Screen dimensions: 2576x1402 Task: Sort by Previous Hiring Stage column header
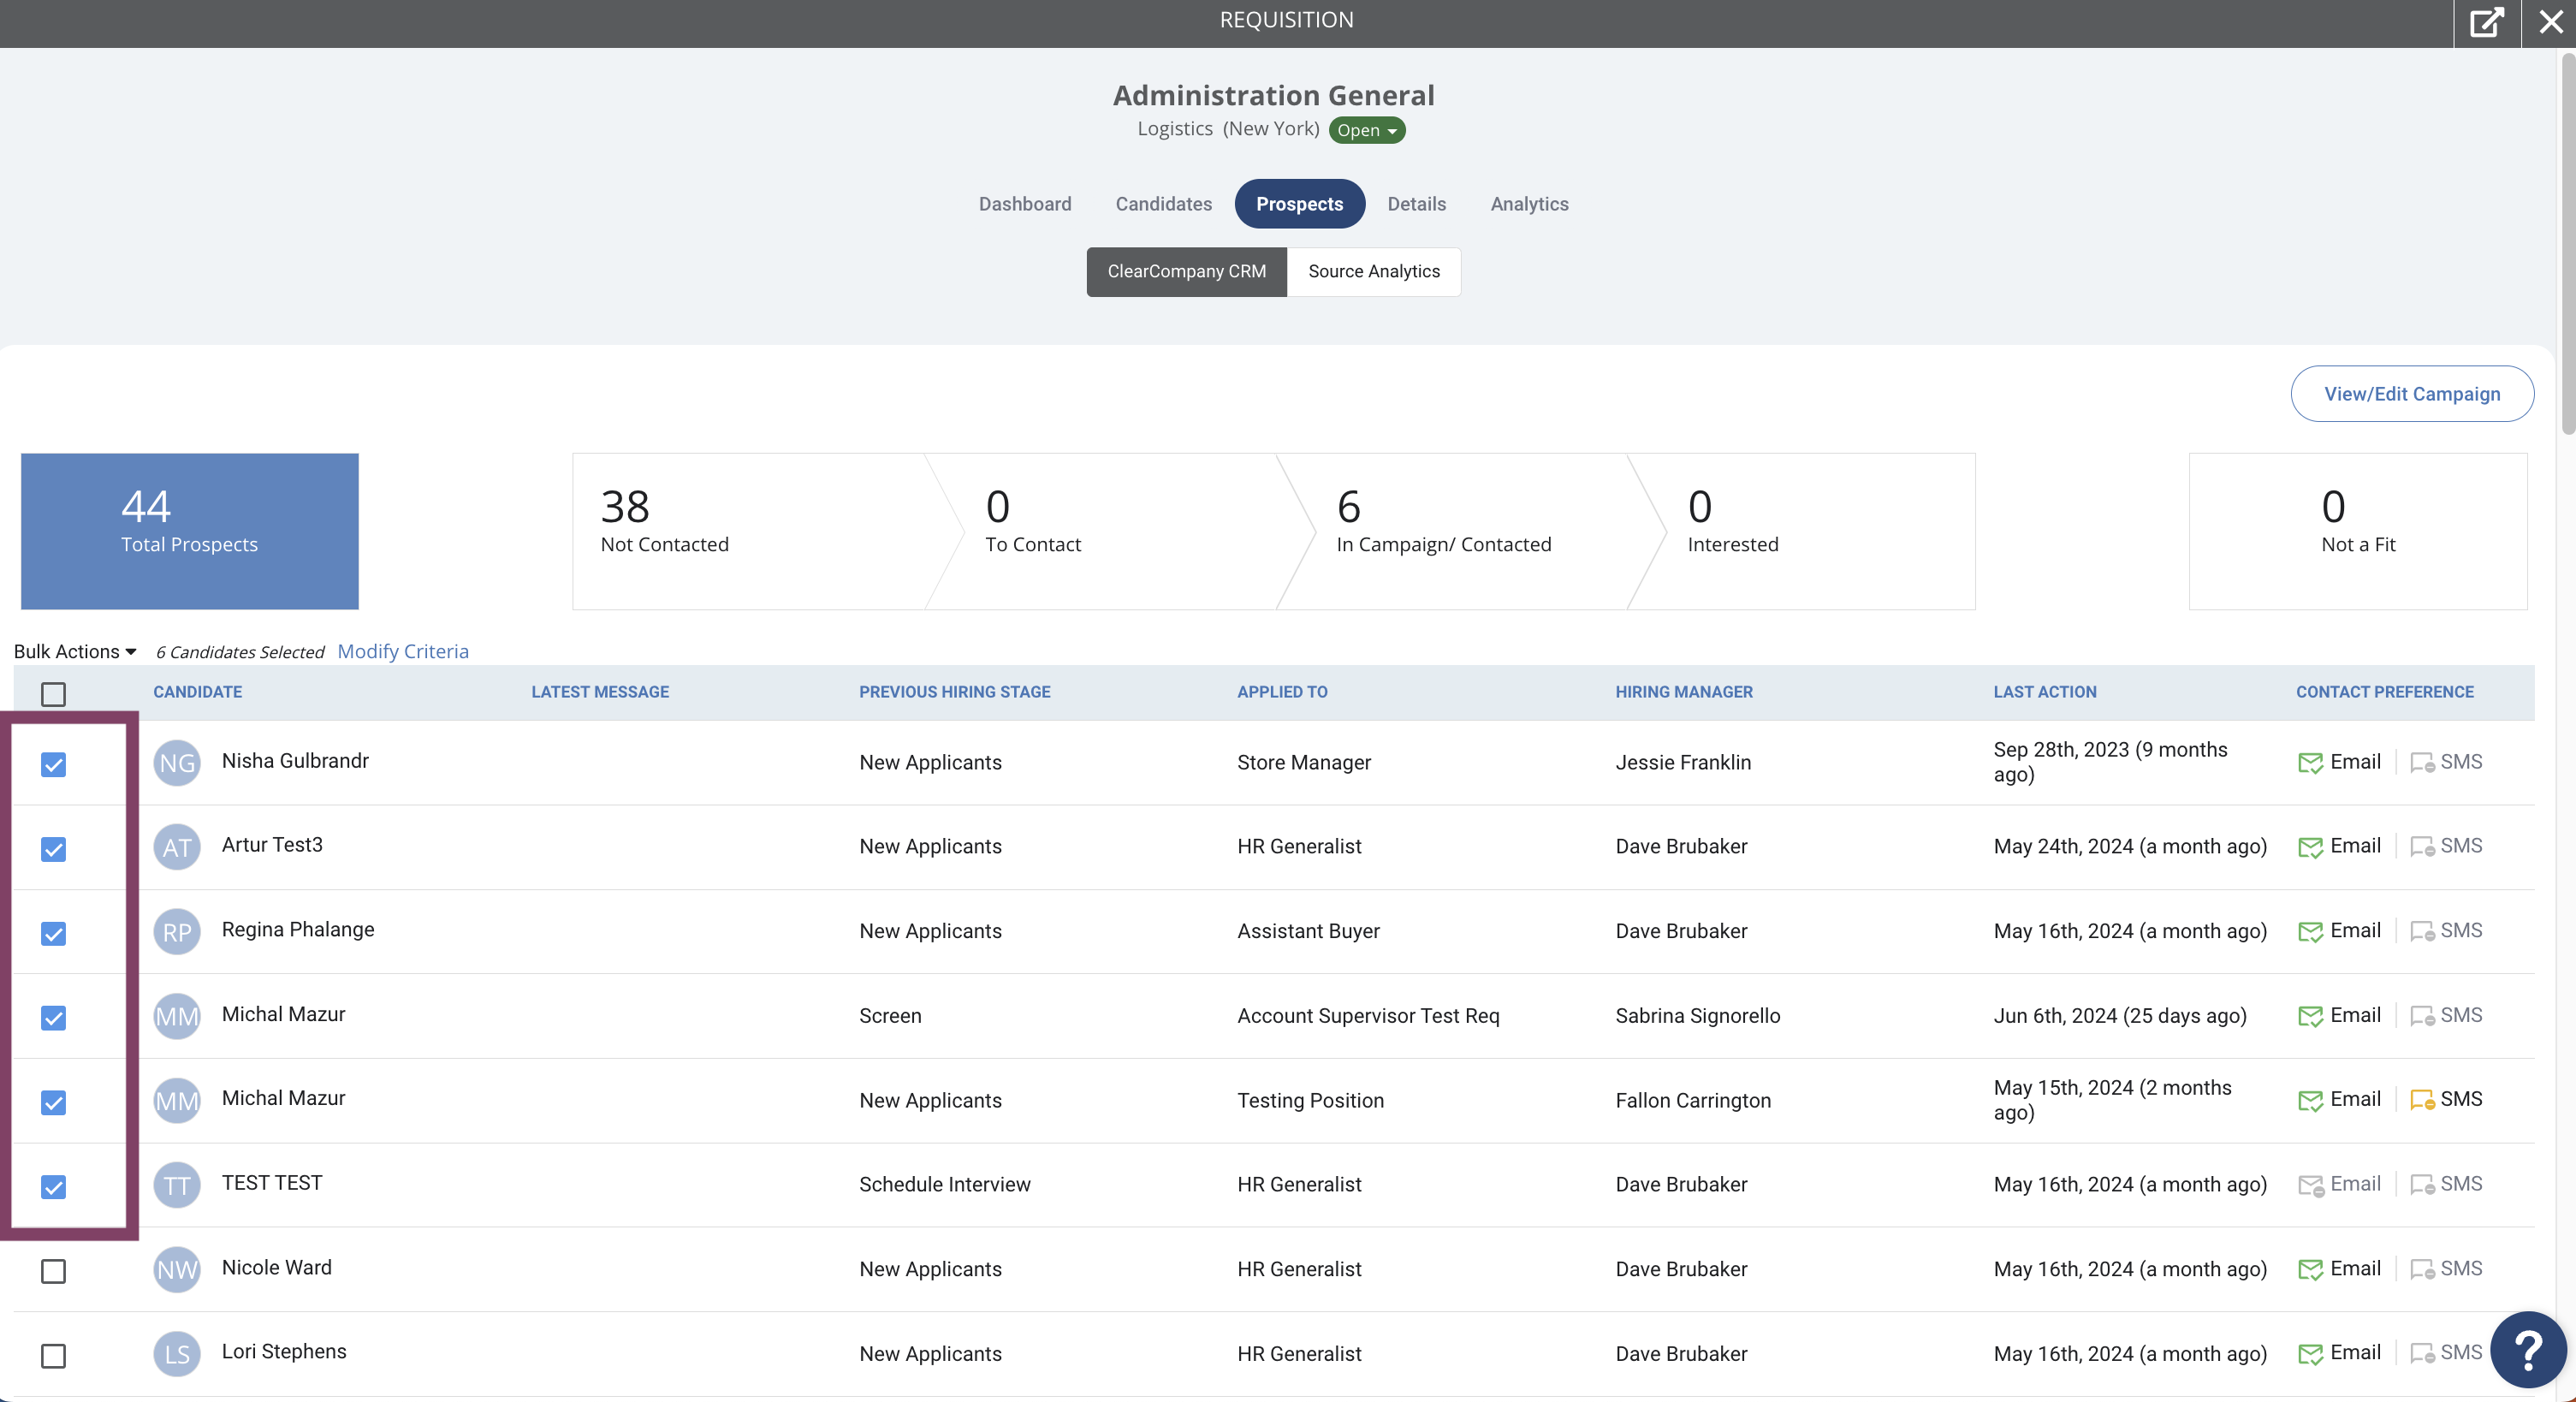click(x=954, y=692)
